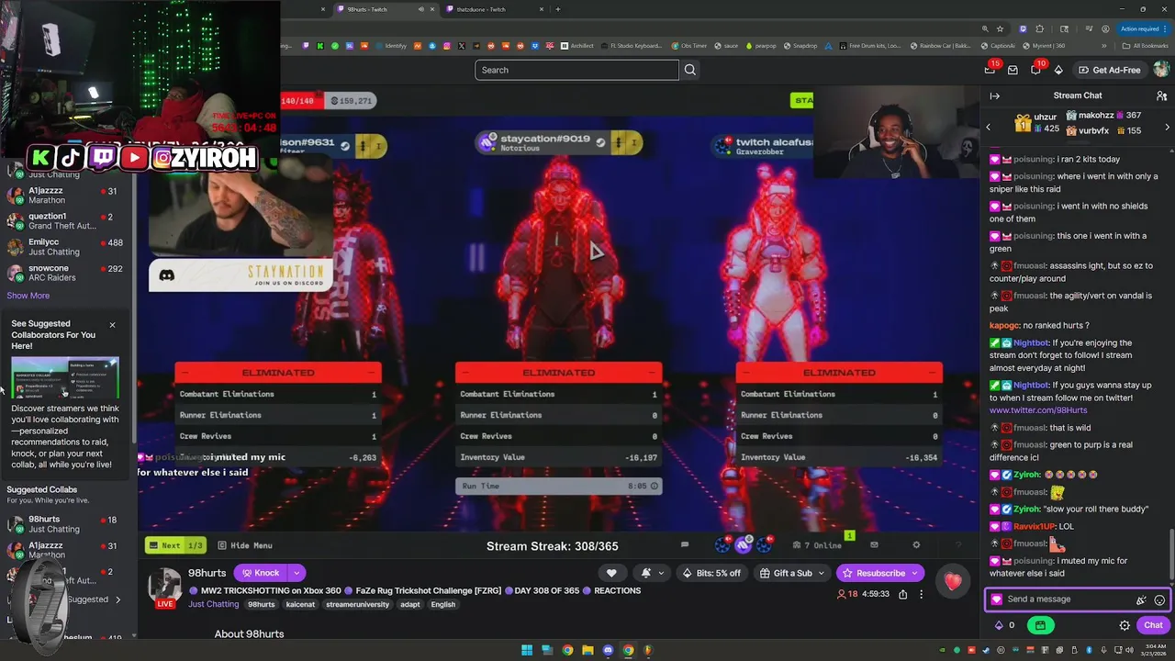Open 98hurts in Suggested Collabs list
1175x661 pixels.
point(66,524)
